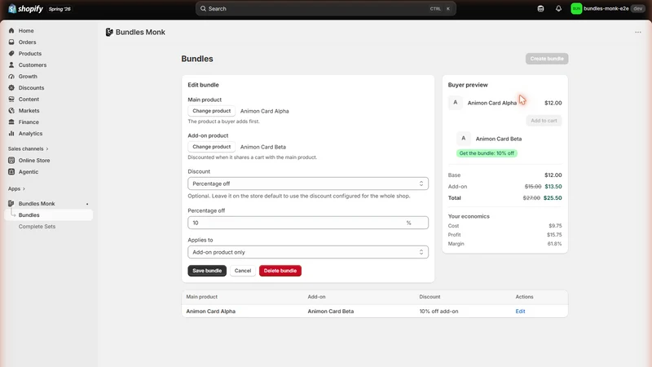
Task: Click the Online Store channel icon
Action: (x=11, y=160)
